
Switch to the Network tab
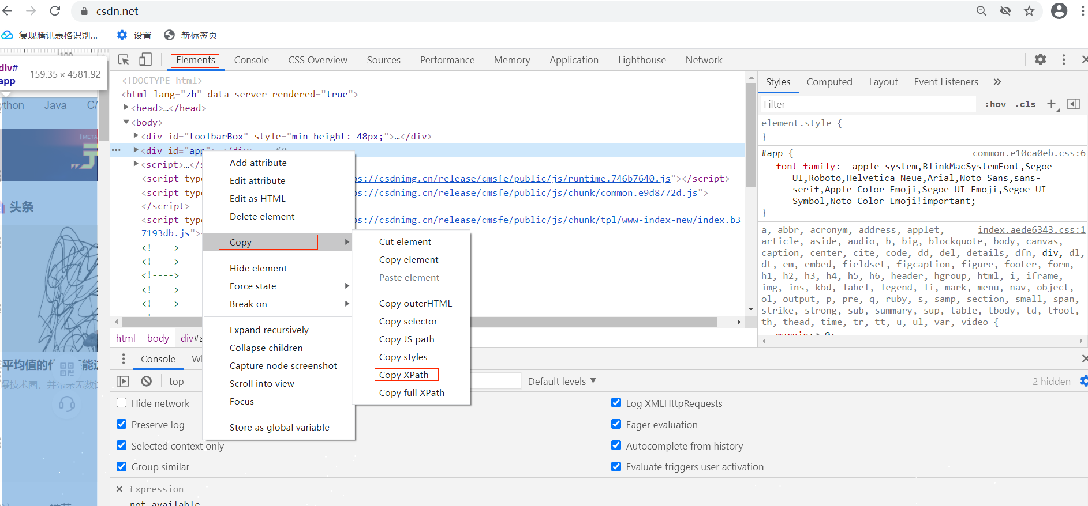point(704,60)
